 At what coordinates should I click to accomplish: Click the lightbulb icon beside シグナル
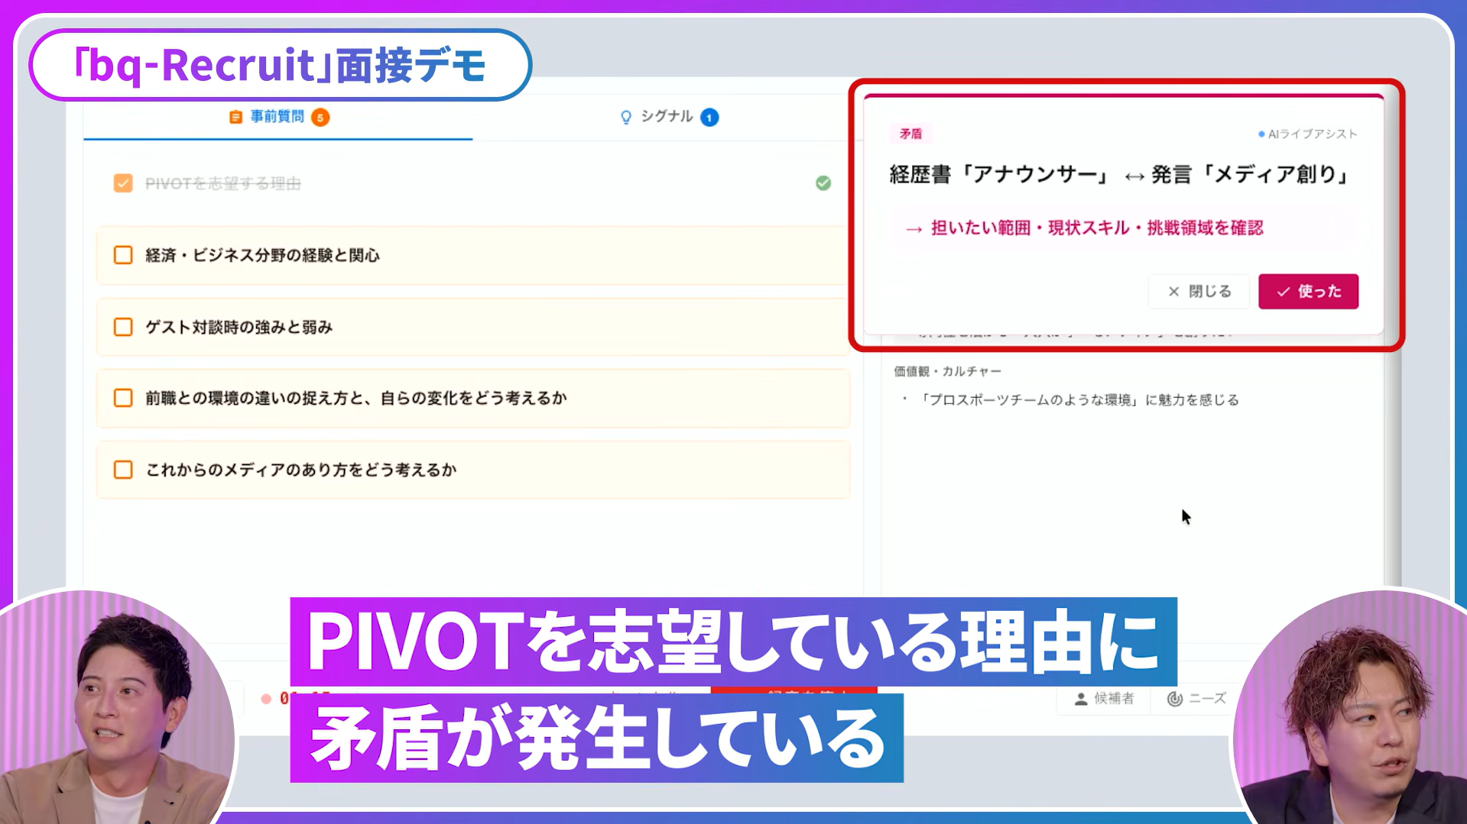(x=626, y=117)
